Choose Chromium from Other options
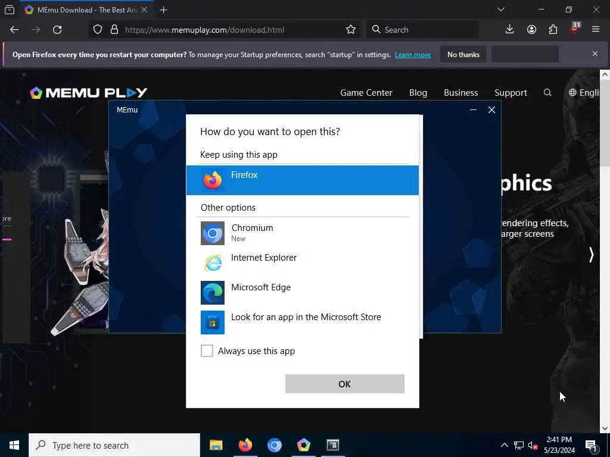Viewport: 610px width, 457px height. click(x=302, y=233)
